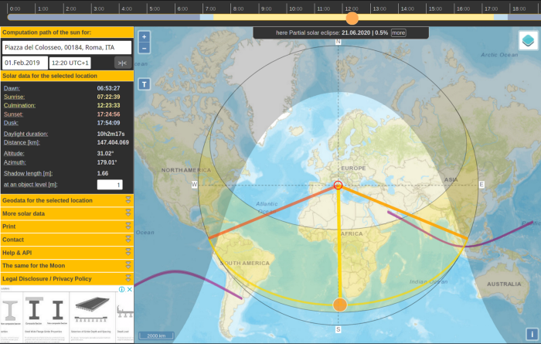Open the Culmination link
The width and height of the screenshot is (541, 344).
[19, 106]
